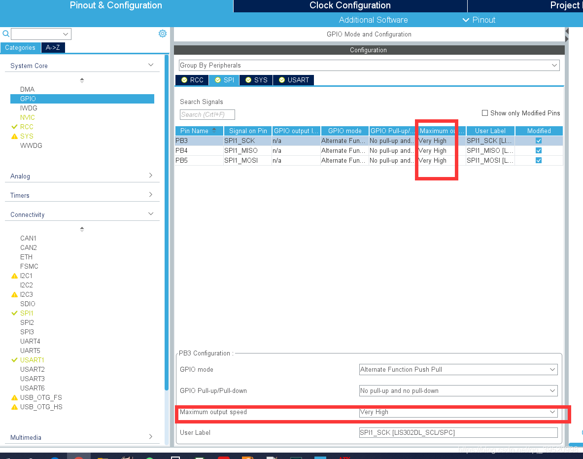Image resolution: width=583 pixels, height=459 pixels.
Task: Open the Group By Peripherals dropdown
Action: click(369, 65)
